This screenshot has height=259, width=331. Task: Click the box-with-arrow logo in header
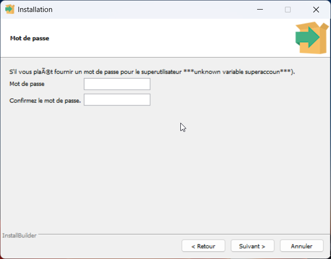pos(312,38)
